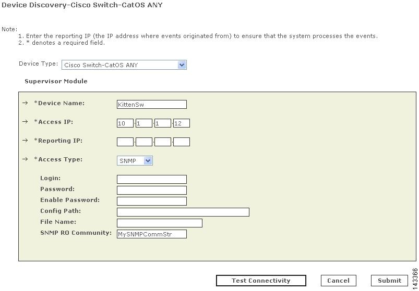Focus the Password input field

click(x=151, y=191)
